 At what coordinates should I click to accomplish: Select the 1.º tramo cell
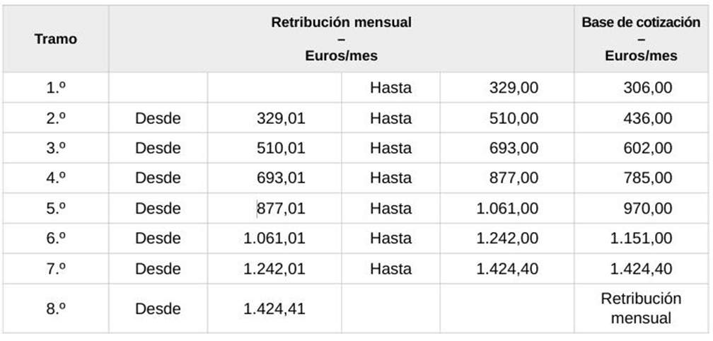(x=55, y=88)
